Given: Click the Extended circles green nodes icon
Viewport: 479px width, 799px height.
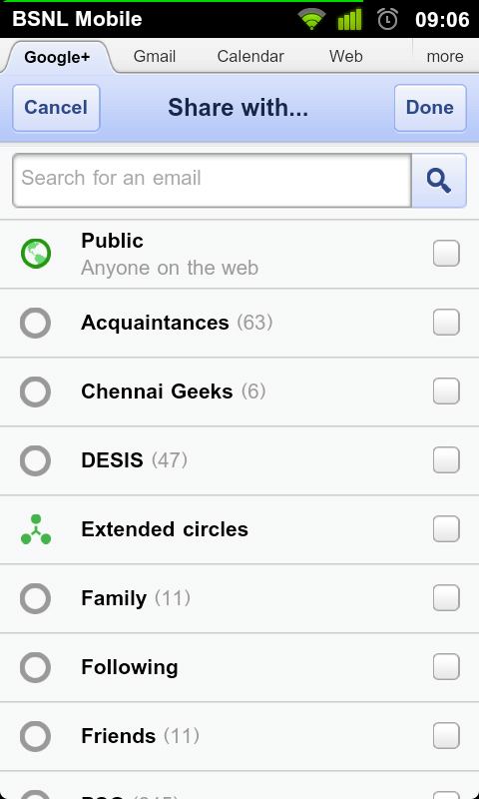Looking at the screenshot, I should pos(36,529).
